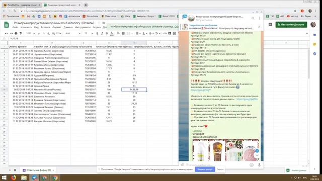This screenshot has width=322, height=181.
Task: Move the document with the folder icon
Action: coord(104,23)
